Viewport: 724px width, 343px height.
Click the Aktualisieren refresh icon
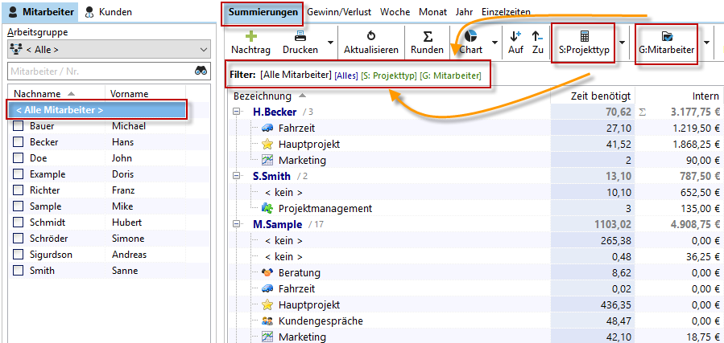pos(370,37)
